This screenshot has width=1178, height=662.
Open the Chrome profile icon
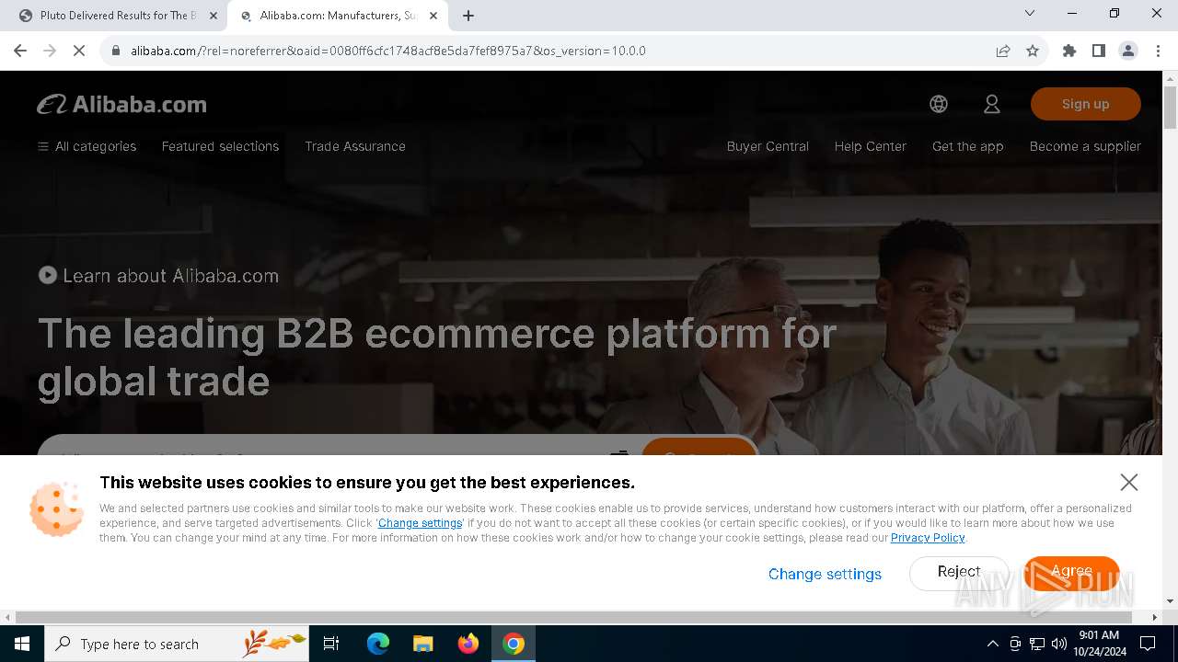[x=1128, y=51]
